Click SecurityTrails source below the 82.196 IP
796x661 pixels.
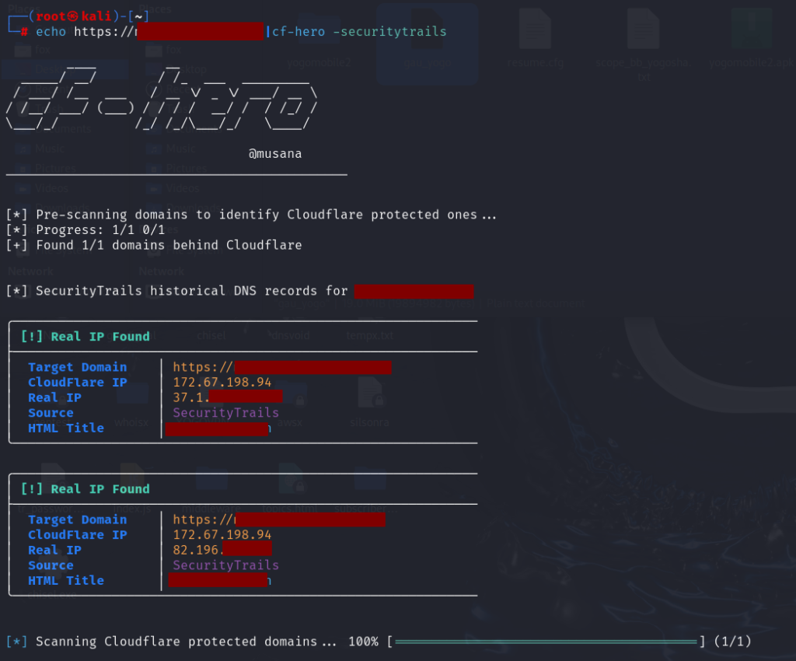pyautogui.click(x=226, y=565)
